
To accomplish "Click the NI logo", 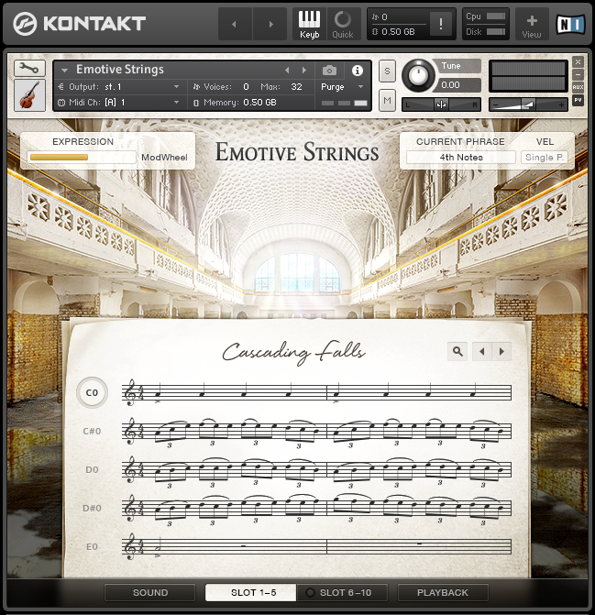I will point(570,25).
